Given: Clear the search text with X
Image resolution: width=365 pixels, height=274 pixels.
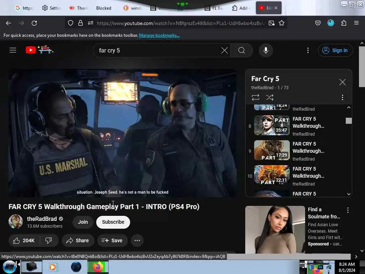Looking at the screenshot, I should pyautogui.click(x=225, y=50).
